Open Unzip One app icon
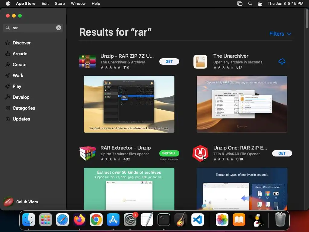This screenshot has width=309, height=232. (200, 153)
